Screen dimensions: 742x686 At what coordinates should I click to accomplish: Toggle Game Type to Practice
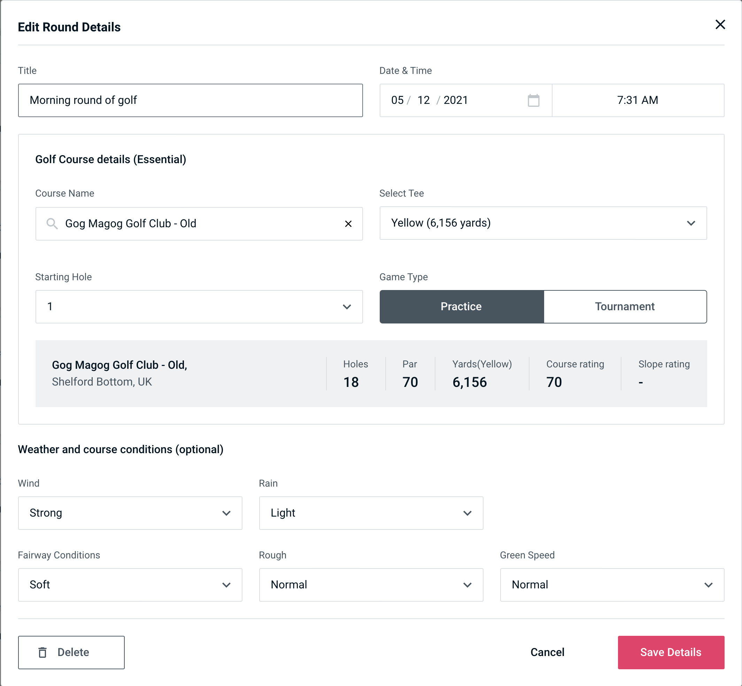tap(461, 306)
